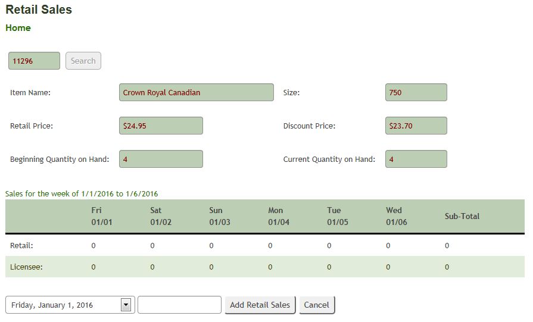Click the Discount Price: label
The height and width of the screenshot is (322, 533).
click(x=309, y=126)
